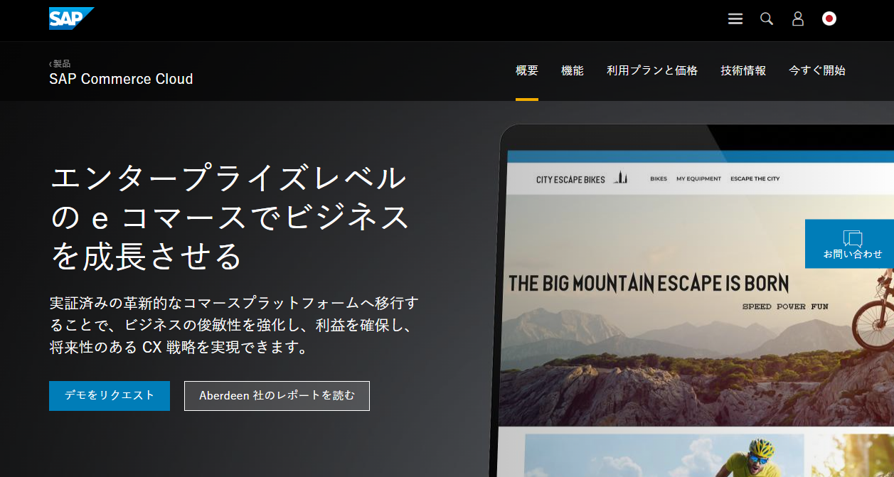Open the user account icon
Image resolution: width=894 pixels, height=477 pixels.
pyautogui.click(x=798, y=19)
